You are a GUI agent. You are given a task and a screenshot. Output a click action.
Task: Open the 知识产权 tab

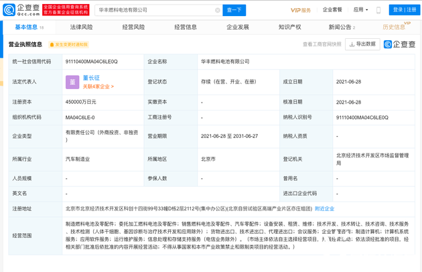[289, 27]
